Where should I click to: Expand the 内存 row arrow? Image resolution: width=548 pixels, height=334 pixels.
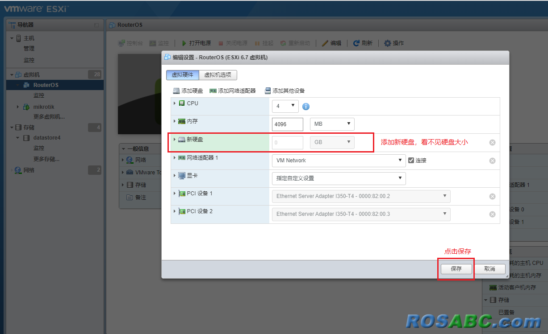(175, 121)
